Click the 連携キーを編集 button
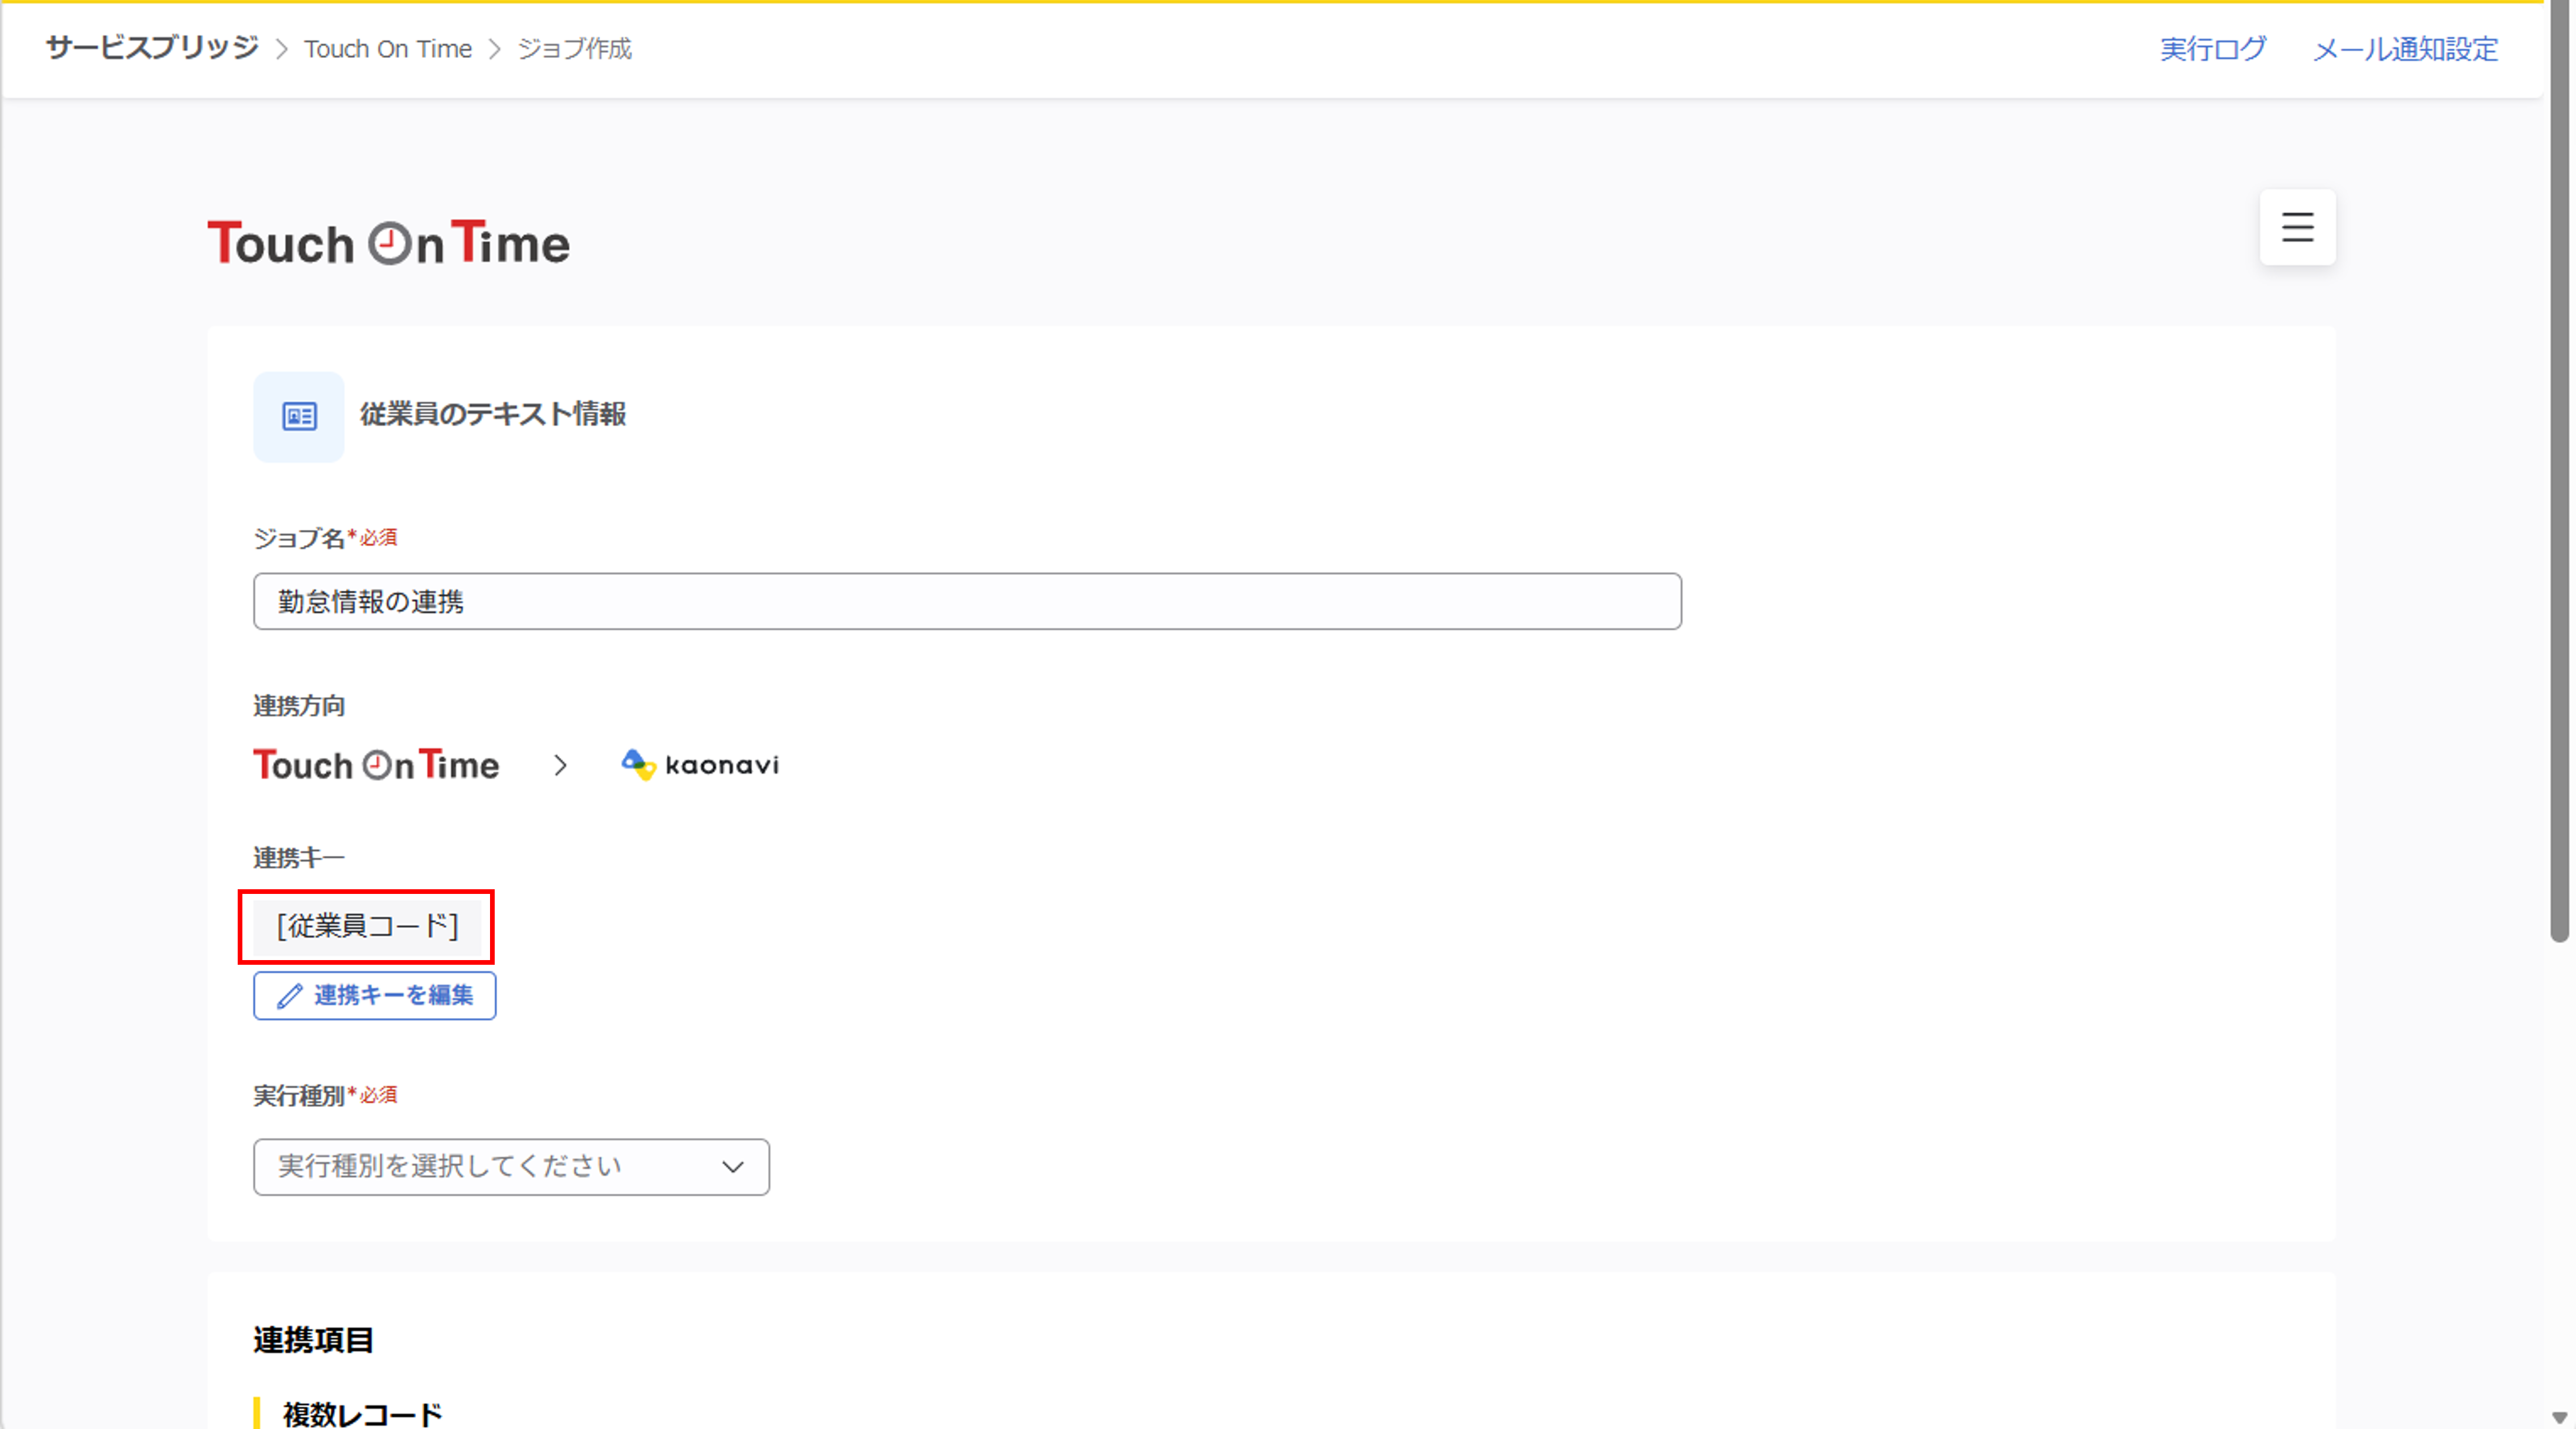This screenshot has width=2576, height=1429. (375, 995)
